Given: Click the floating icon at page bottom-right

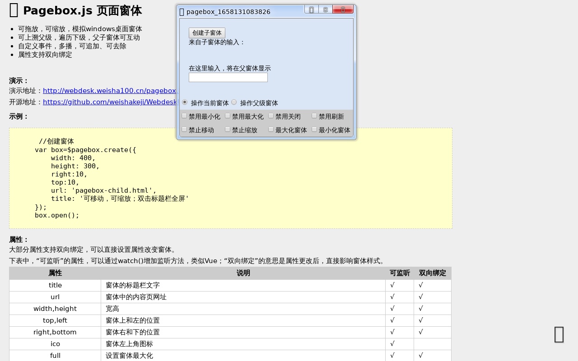Looking at the screenshot, I should tap(559, 334).
